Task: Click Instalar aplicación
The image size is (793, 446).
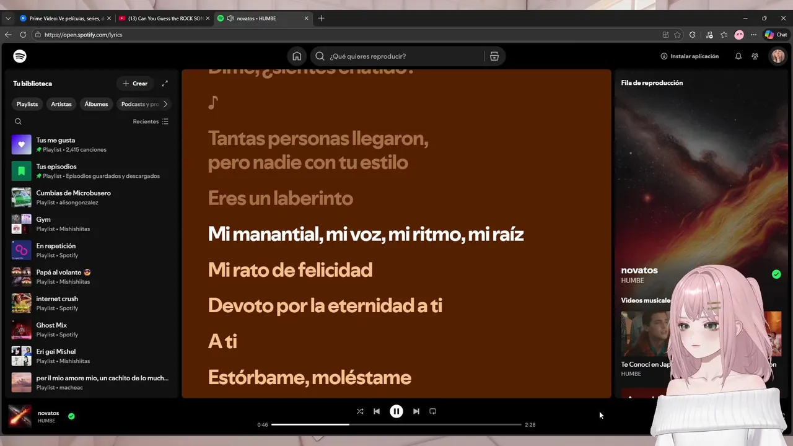Action: tap(690, 56)
